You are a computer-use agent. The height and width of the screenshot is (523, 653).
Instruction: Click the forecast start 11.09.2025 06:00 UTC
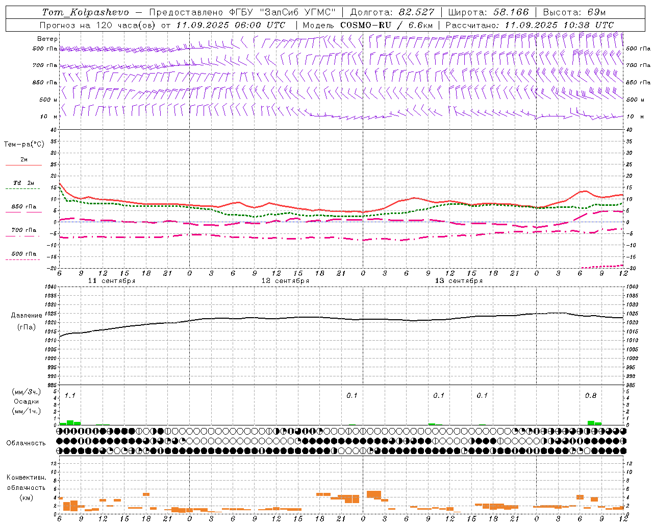pyautogui.click(x=231, y=25)
